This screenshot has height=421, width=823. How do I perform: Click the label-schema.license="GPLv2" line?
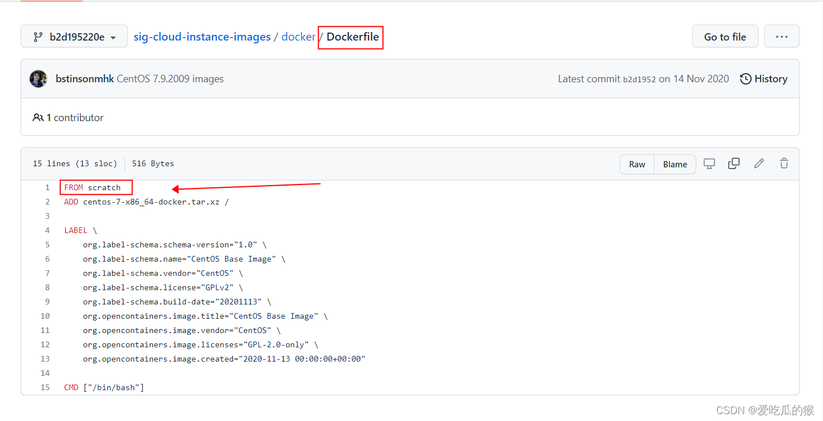163,287
